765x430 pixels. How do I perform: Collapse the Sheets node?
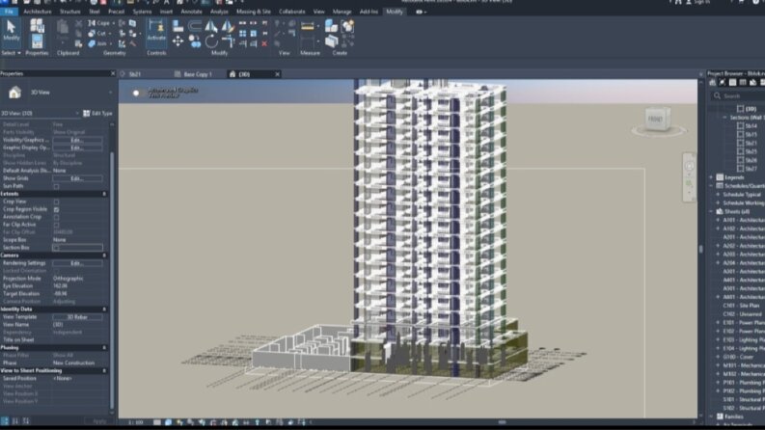point(711,211)
